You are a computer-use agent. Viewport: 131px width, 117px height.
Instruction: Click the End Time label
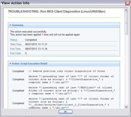pyautogui.click(x=15, y=49)
